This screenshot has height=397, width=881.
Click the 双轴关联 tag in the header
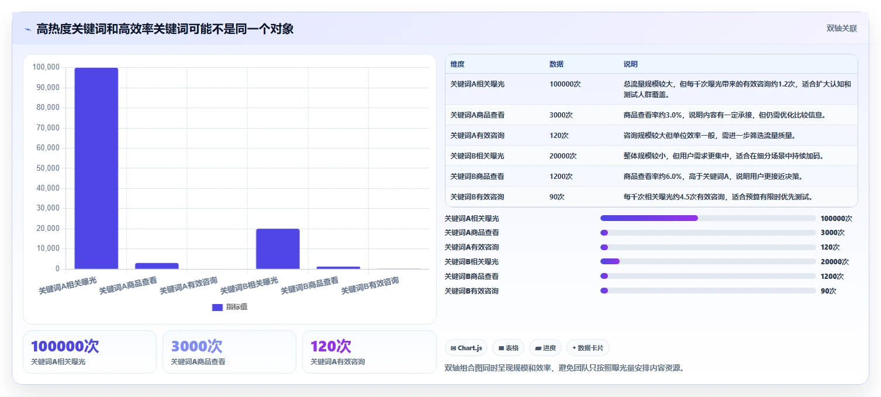click(841, 29)
